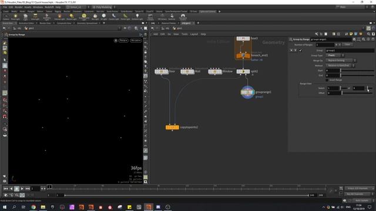Add a VR Camera from shelf
The image size is (376, 211).
coord(162,17)
